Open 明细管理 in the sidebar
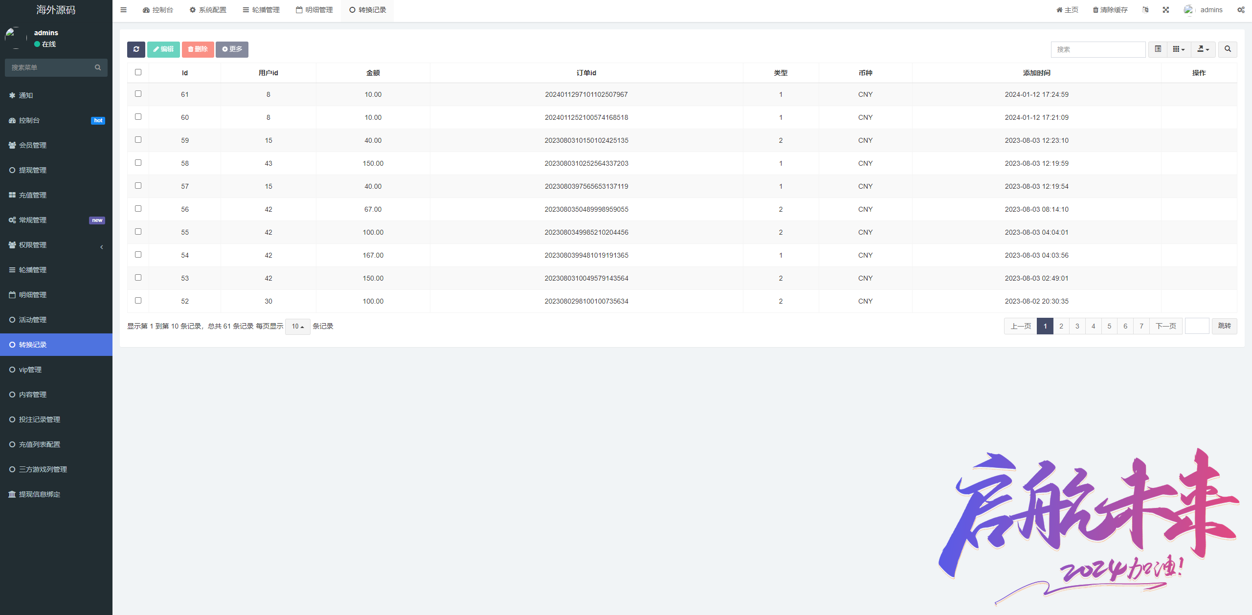 pos(56,295)
